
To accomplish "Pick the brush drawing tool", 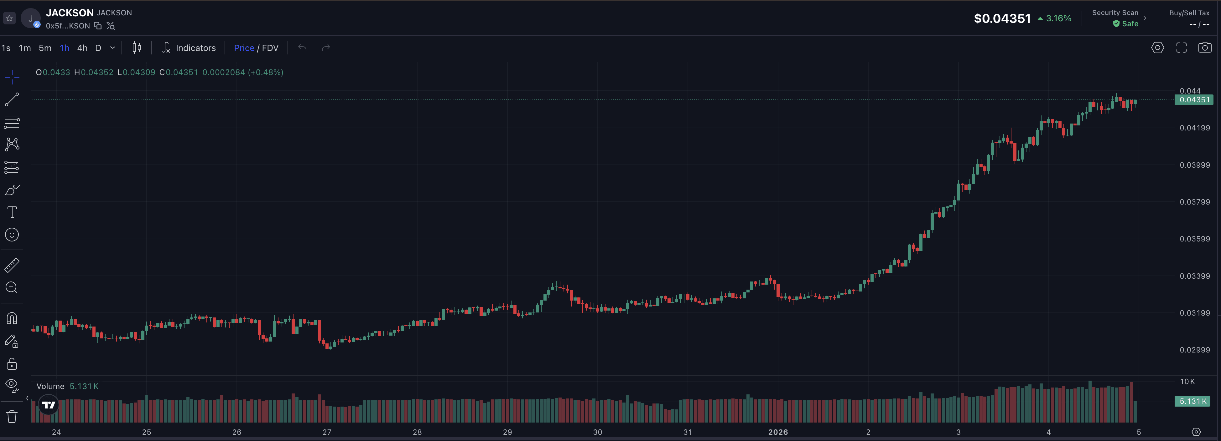I will point(12,190).
